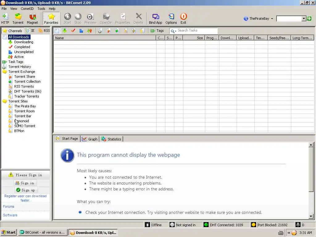This screenshot has height=237, width=316.
Task: Click the Sign up button
Action: [26, 190]
